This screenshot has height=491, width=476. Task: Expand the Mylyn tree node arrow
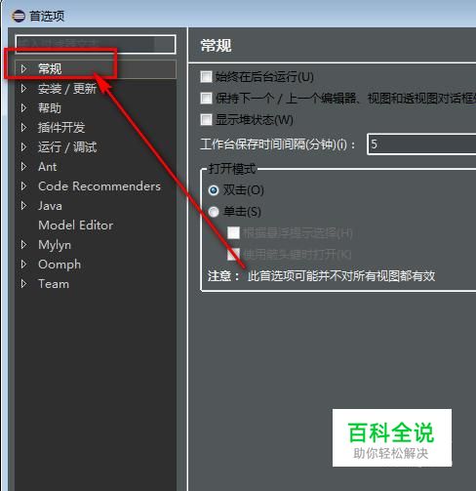tap(23, 244)
